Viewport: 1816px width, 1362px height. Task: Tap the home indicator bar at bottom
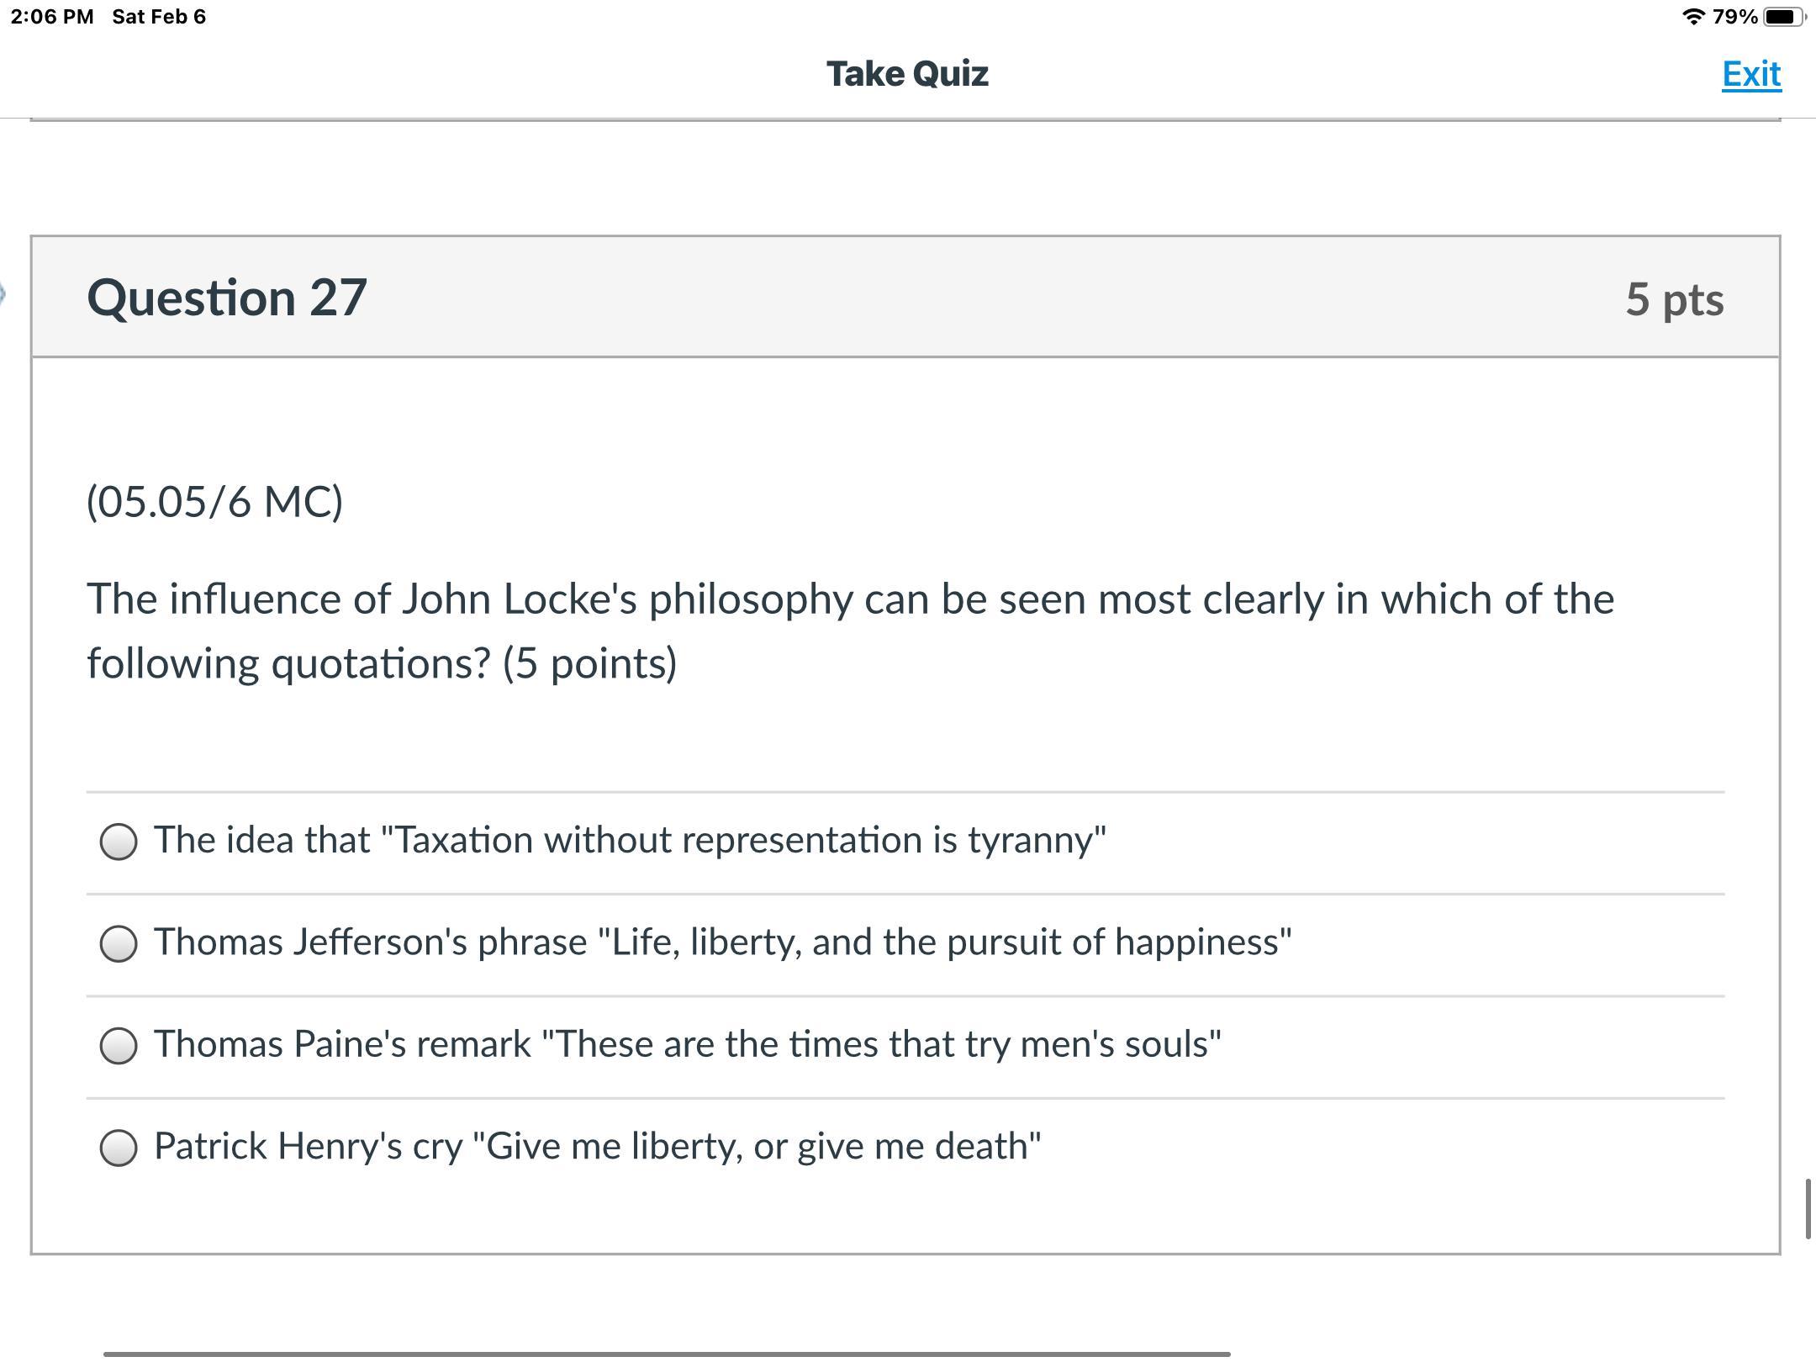click(666, 1354)
